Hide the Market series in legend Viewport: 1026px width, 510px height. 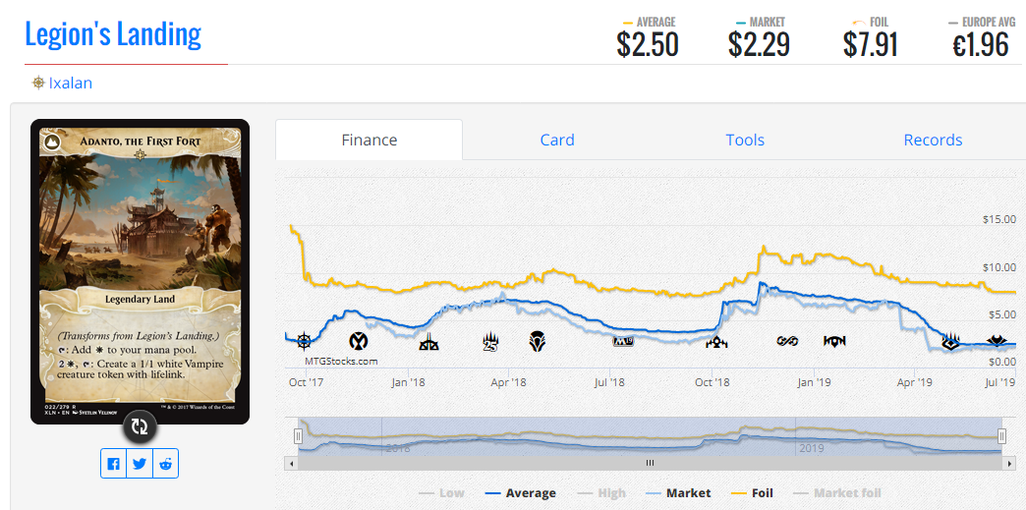click(678, 493)
